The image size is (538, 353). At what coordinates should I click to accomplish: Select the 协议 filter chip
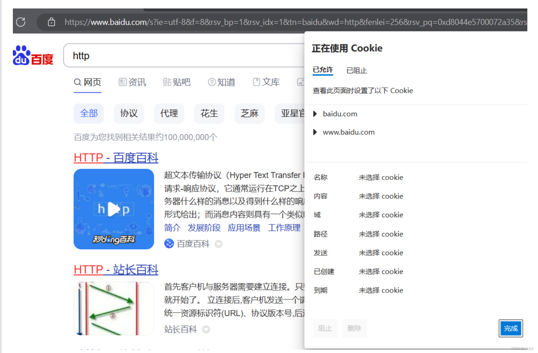point(129,113)
